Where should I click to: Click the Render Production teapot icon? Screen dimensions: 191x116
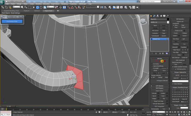137,7
